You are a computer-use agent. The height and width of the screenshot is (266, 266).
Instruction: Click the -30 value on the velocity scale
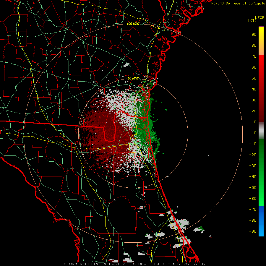[253, 166]
